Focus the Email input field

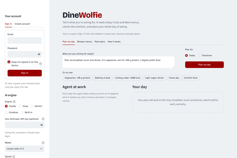[25, 41]
